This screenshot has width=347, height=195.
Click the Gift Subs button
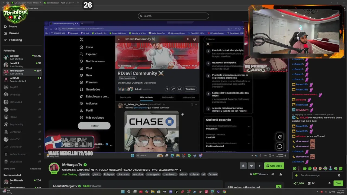(x=274, y=166)
